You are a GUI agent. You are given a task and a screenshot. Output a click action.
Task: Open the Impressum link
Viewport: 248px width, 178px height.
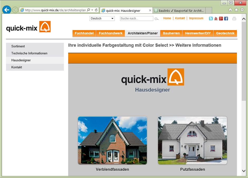click(196, 18)
